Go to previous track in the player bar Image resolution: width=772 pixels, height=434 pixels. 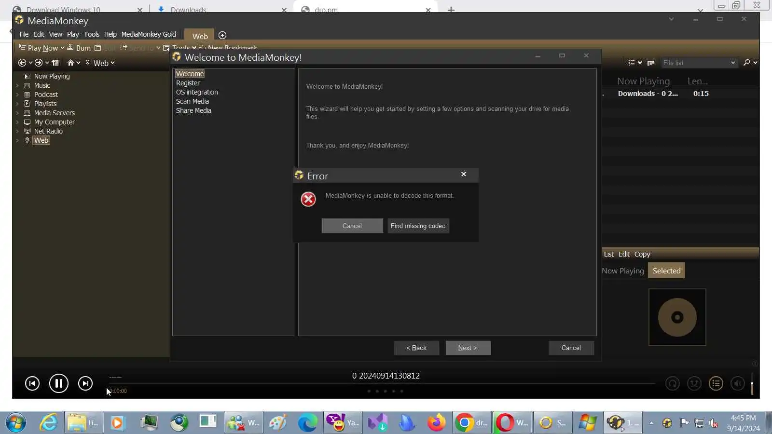32,383
